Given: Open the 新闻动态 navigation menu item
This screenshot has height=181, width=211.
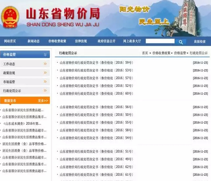Looking at the screenshot, I should point(33,41).
